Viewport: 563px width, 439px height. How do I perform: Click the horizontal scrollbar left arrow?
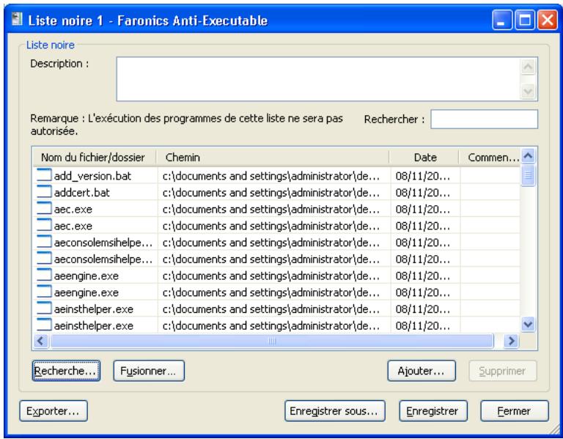point(41,341)
